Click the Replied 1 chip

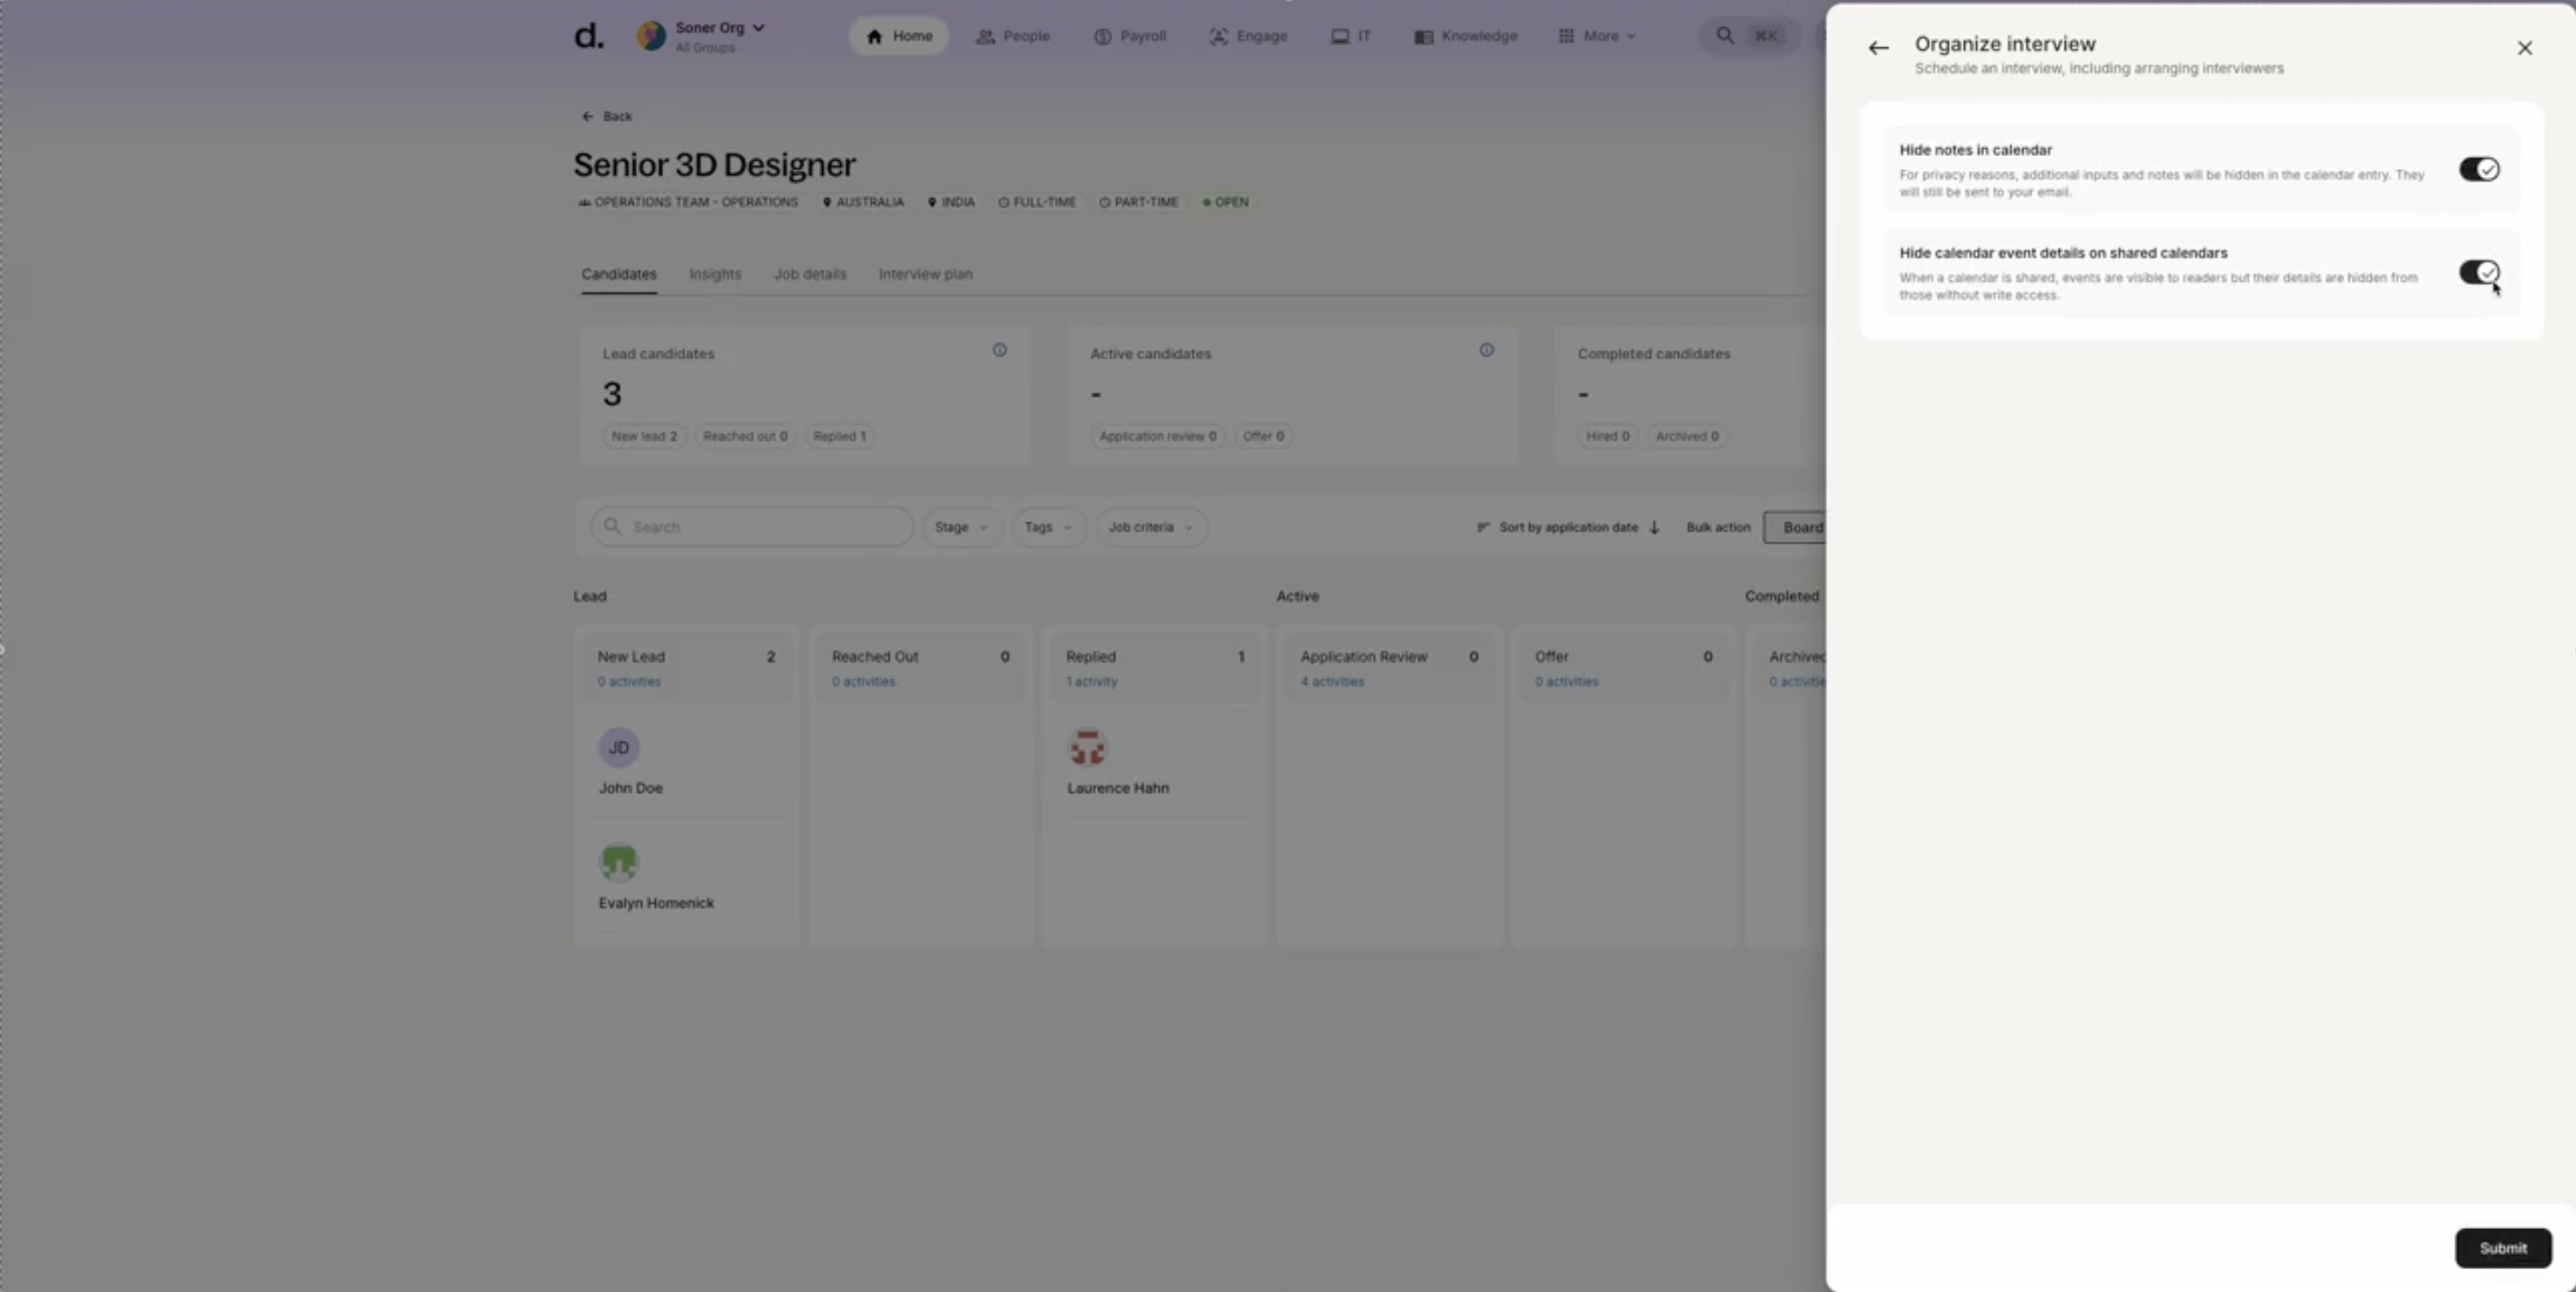pyautogui.click(x=839, y=436)
